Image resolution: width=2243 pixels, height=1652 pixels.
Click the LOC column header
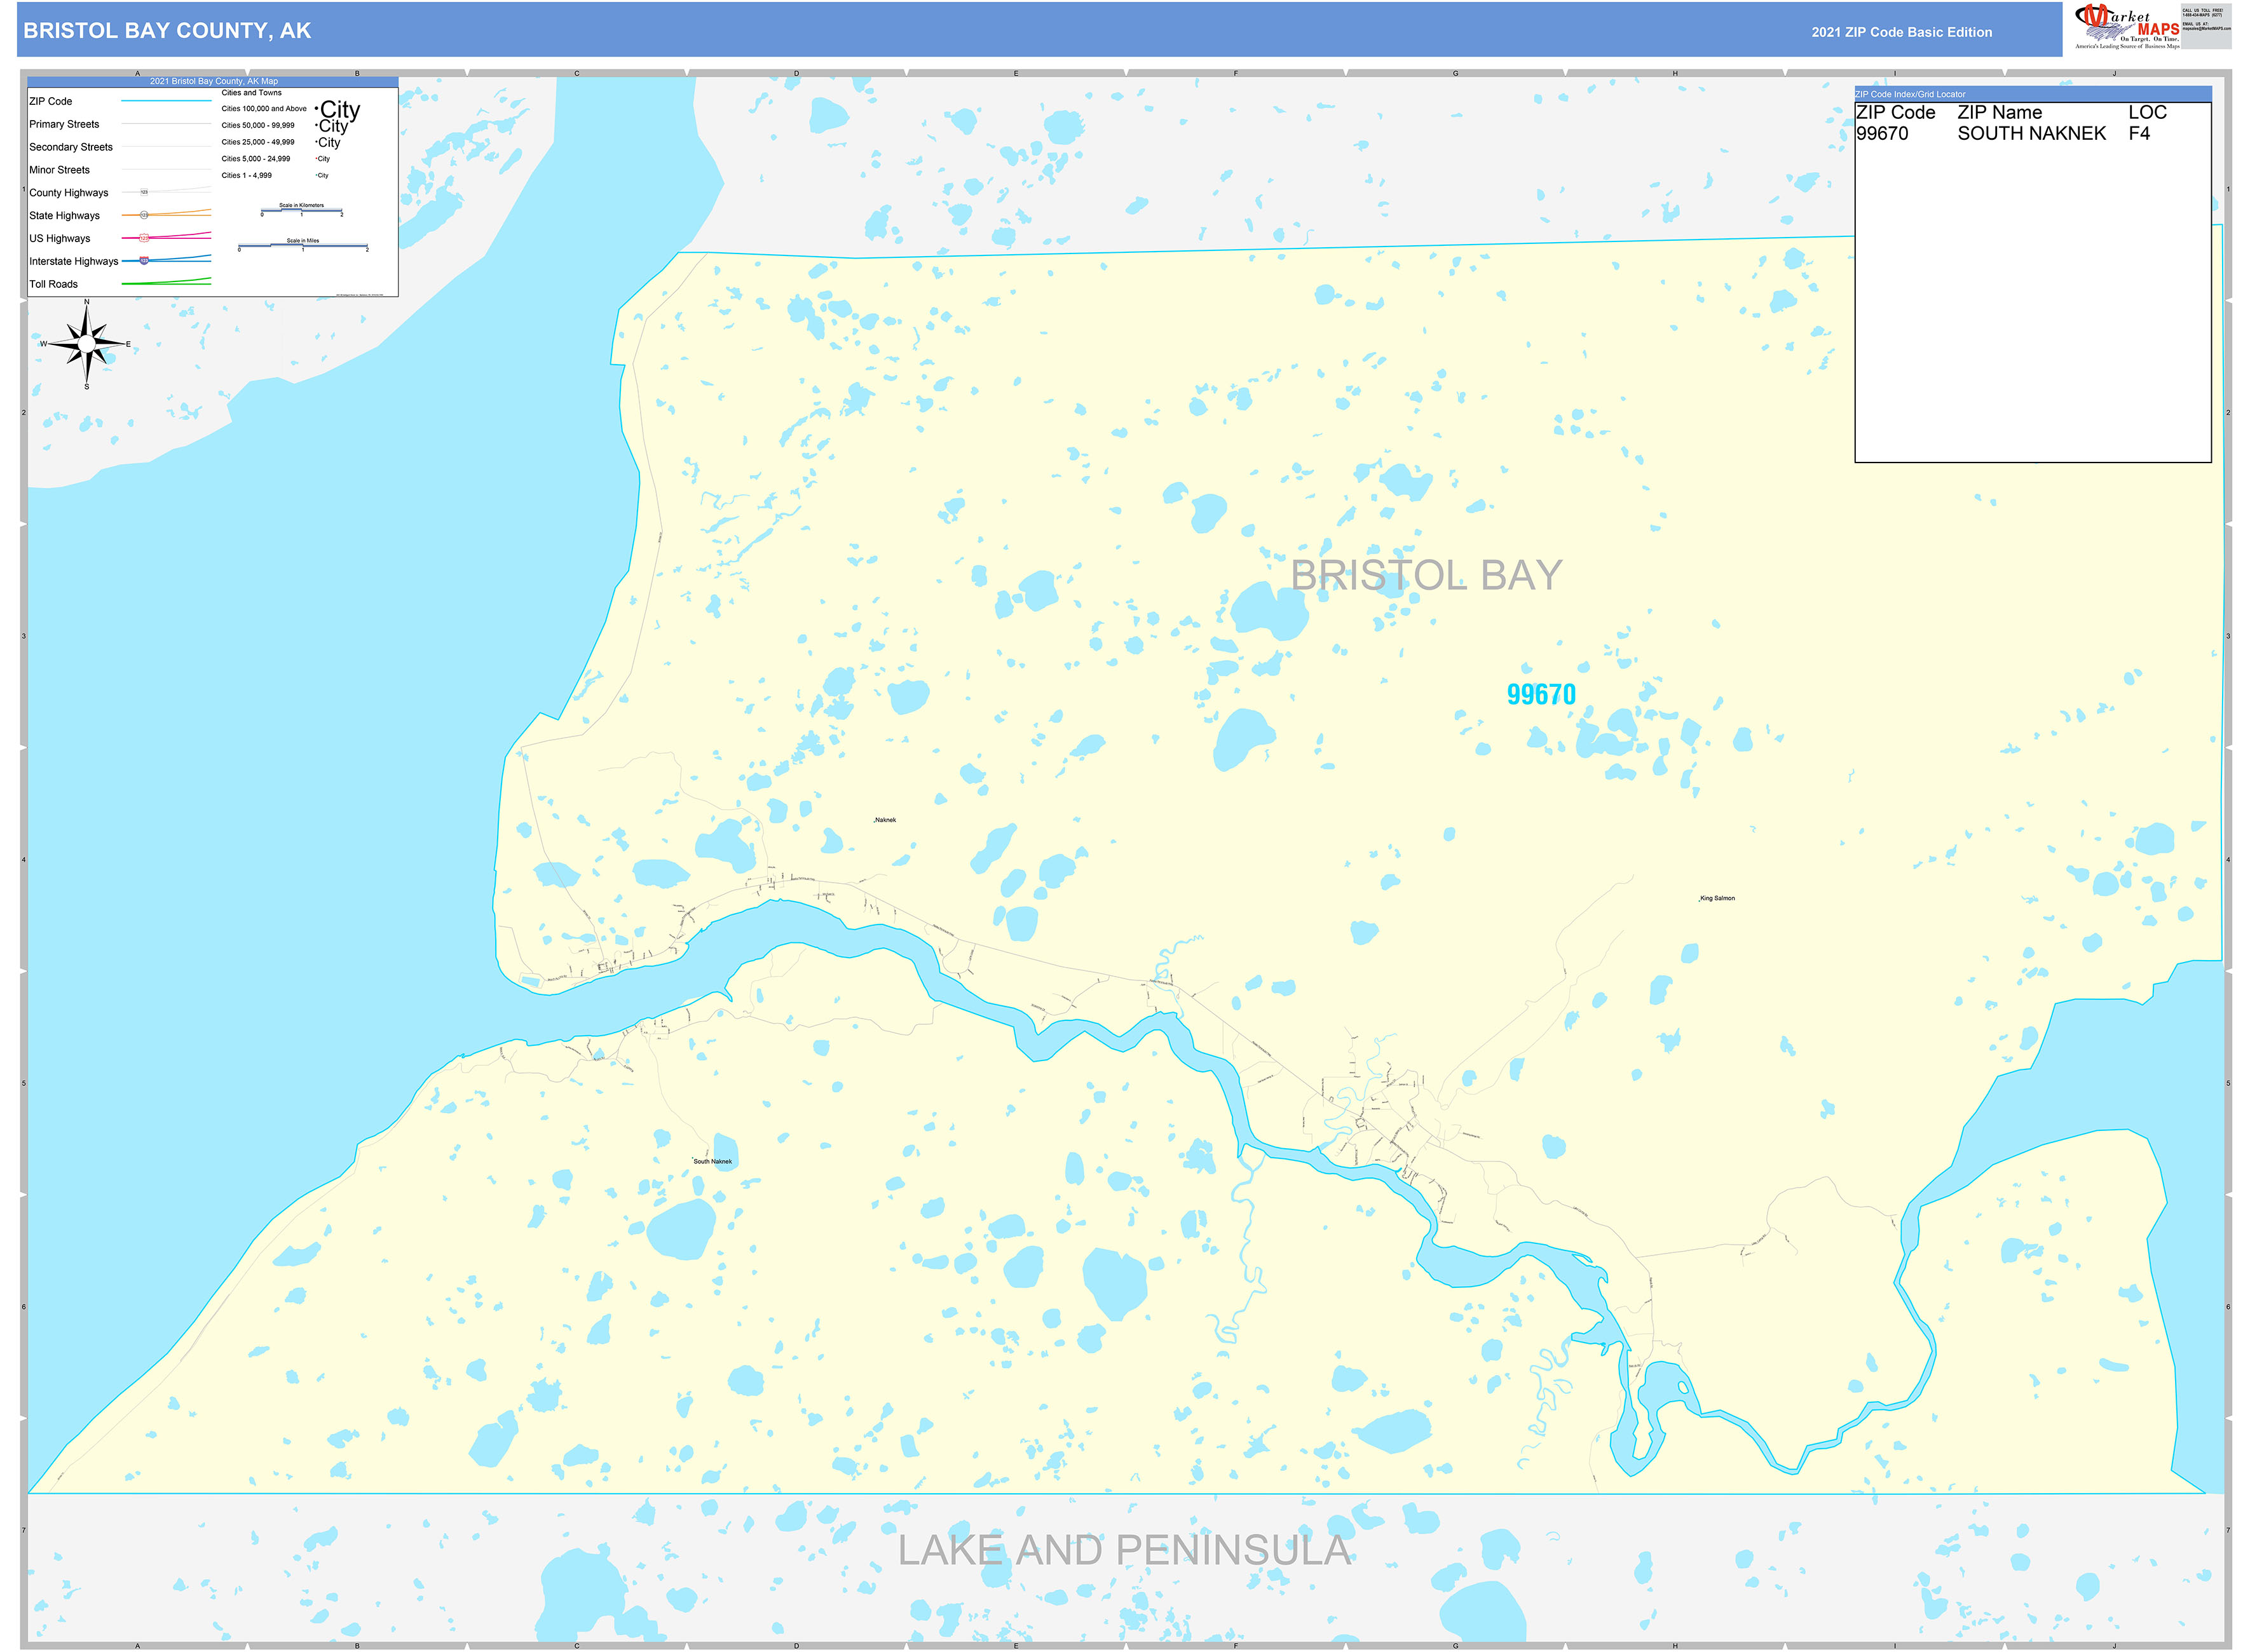[x=2147, y=113]
